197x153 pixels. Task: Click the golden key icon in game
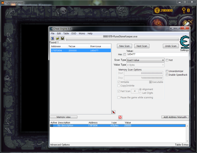coord(184,10)
